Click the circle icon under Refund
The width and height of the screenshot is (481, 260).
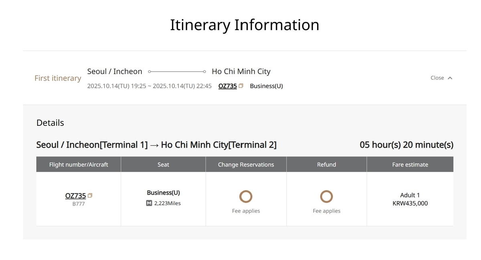pos(326,197)
